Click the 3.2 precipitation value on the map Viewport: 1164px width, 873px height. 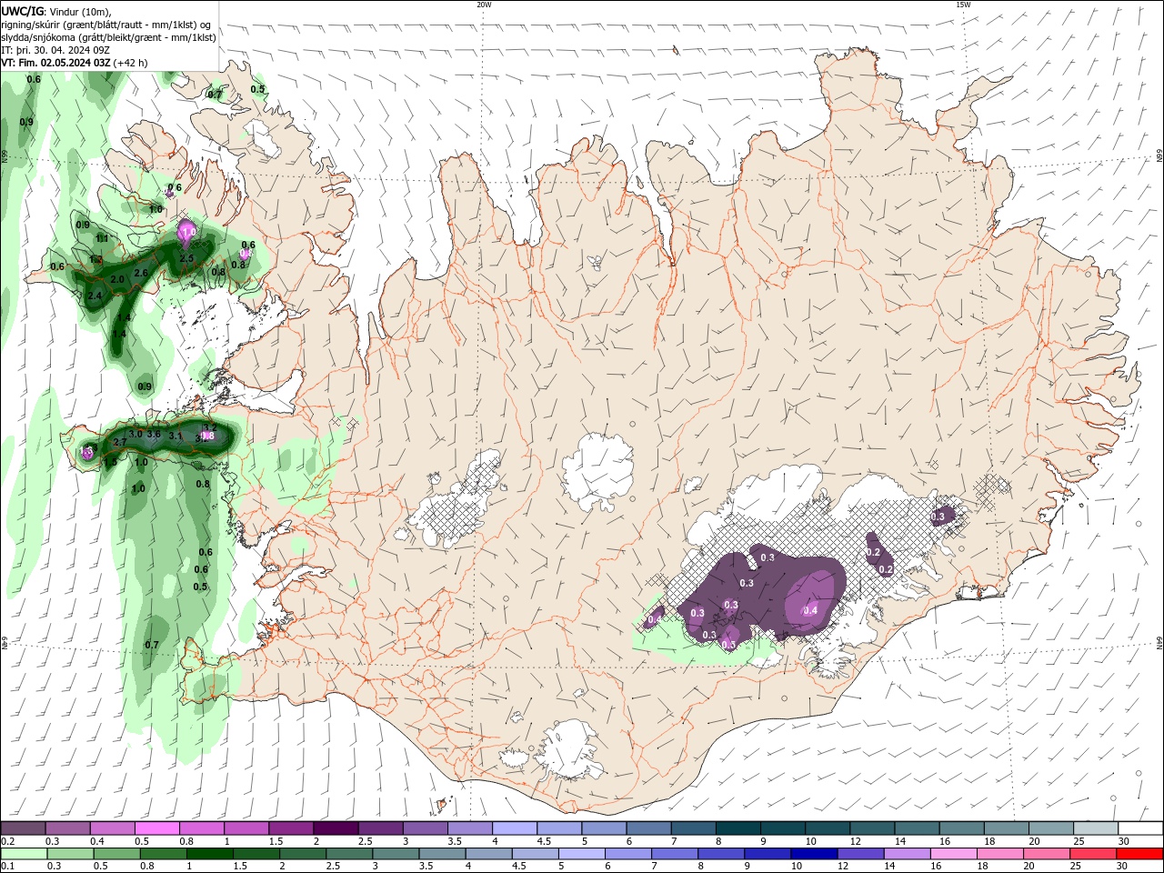pyautogui.click(x=209, y=427)
